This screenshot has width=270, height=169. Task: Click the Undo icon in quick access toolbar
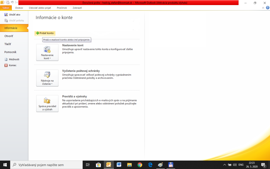12,2
